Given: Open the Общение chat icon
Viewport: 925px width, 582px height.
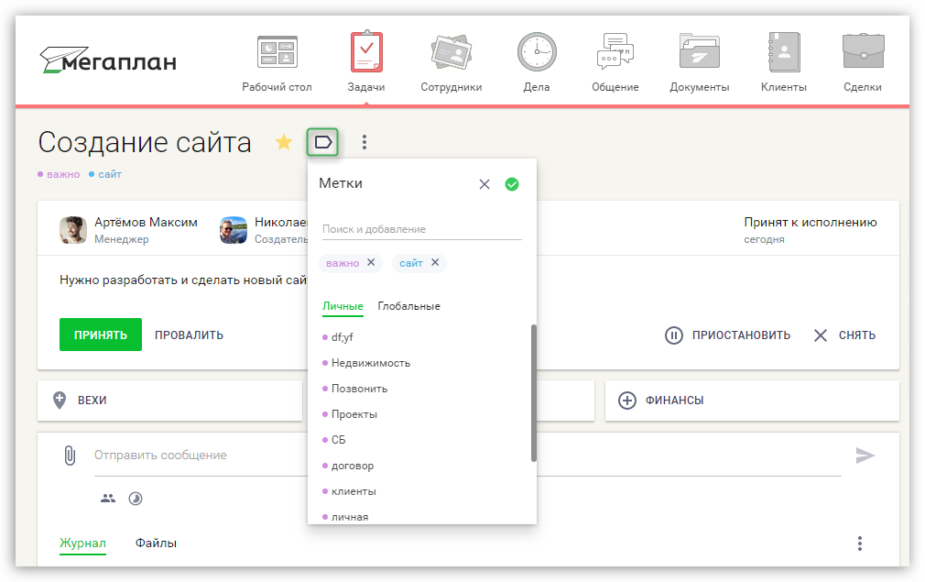Looking at the screenshot, I should coord(615,51).
